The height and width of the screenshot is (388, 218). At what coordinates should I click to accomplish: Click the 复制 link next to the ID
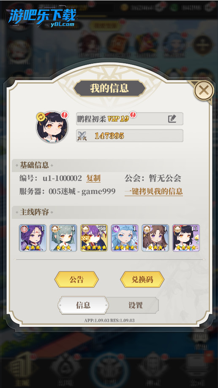[93, 178]
